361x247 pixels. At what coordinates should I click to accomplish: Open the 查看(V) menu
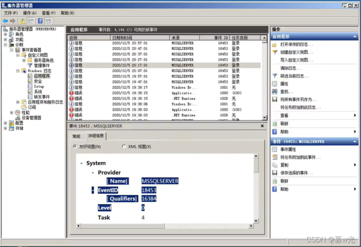(48, 13)
